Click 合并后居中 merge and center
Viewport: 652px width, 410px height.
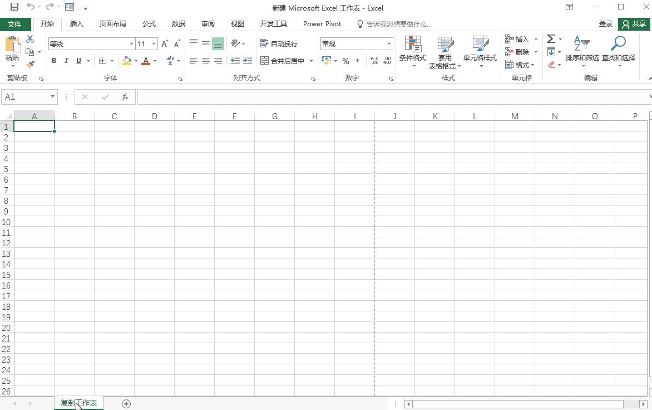point(283,61)
